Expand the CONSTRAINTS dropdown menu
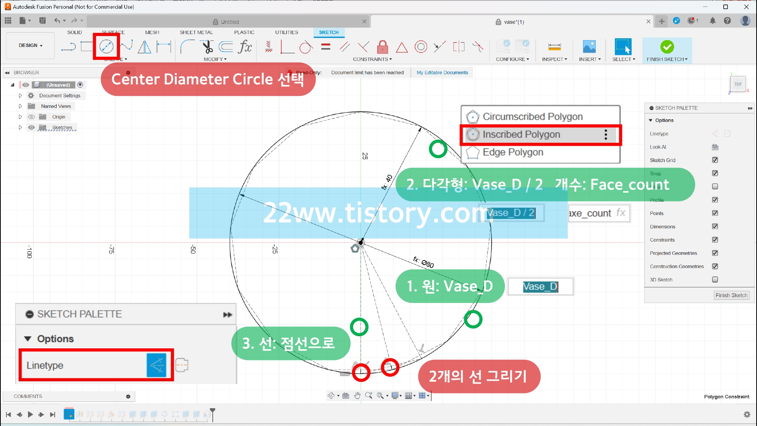Viewport: 757px width, 426px height. coord(372,59)
